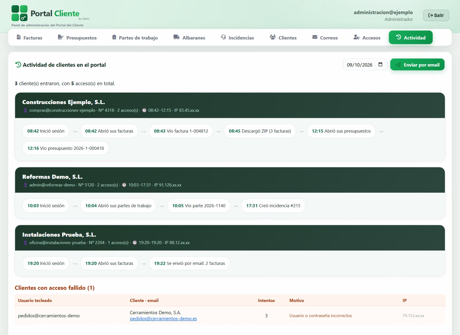Switch to the Presupuestos tab

77,38
